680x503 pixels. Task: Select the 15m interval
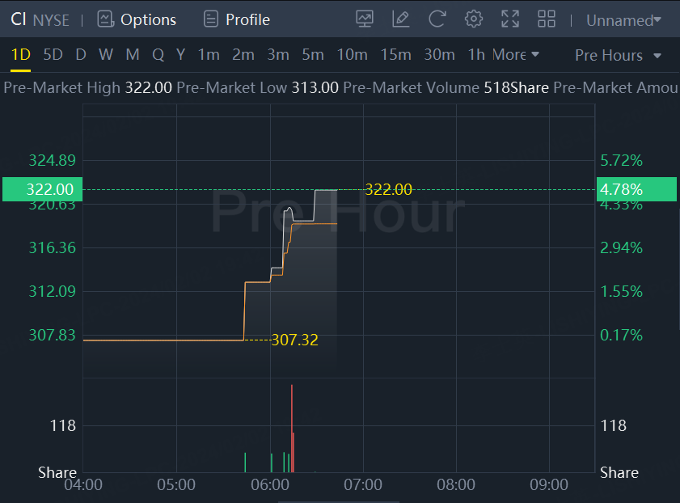click(x=395, y=55)
